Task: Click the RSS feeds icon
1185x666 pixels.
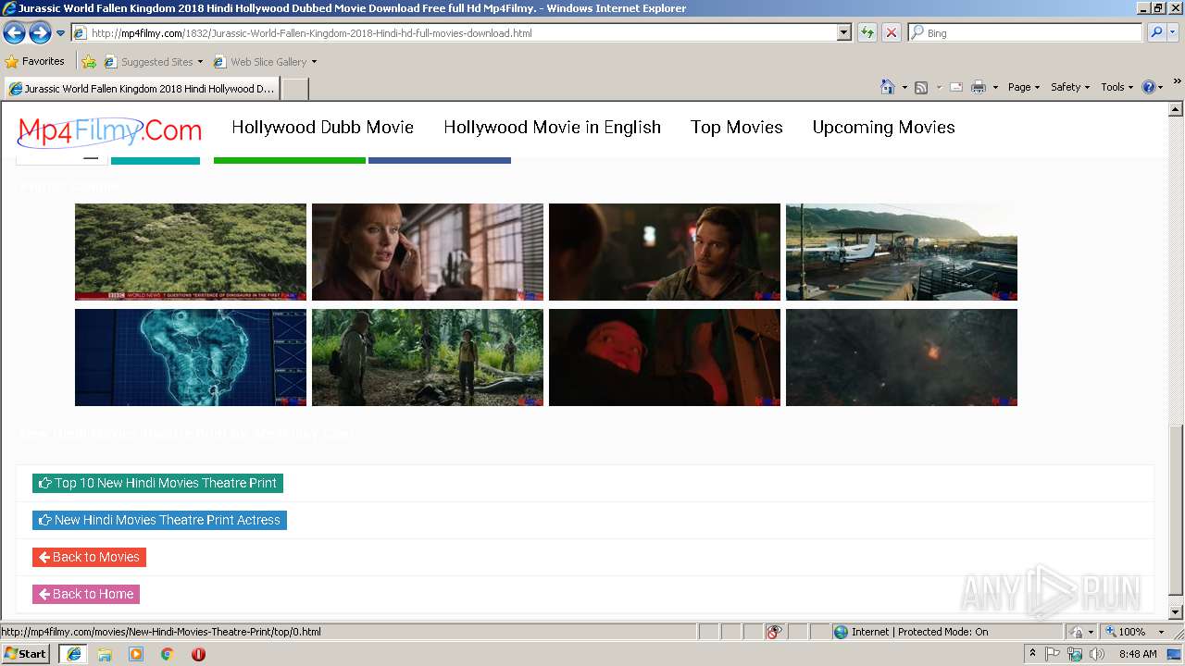Action: pyautogui.click(x=921, y=87)
